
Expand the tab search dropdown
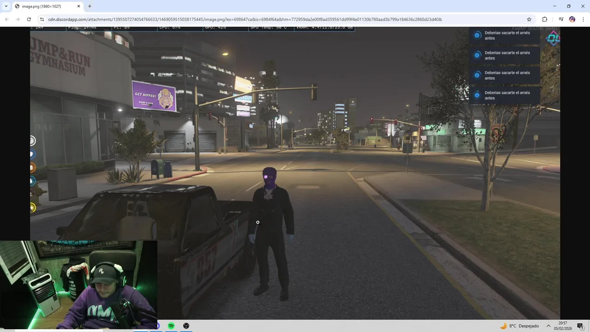[x=6, y=6]
